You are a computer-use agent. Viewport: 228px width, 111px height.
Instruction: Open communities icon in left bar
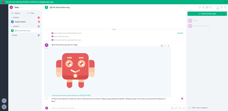click(4, 101)
